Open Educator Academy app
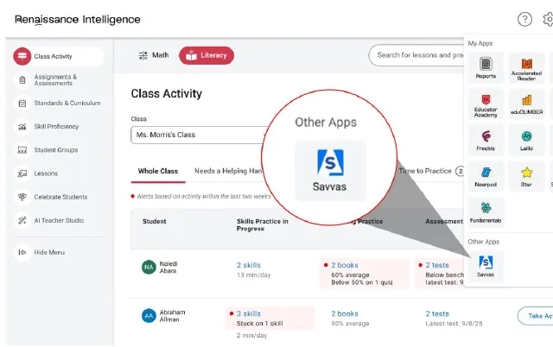 [x=486, y=104]
